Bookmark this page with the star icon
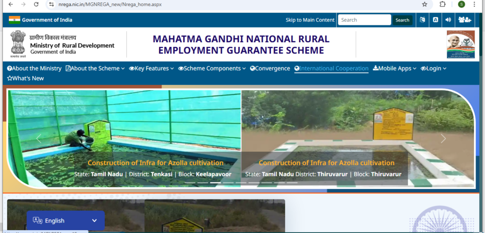The width and height of the screenshot is (485, 233). point(425,4)
